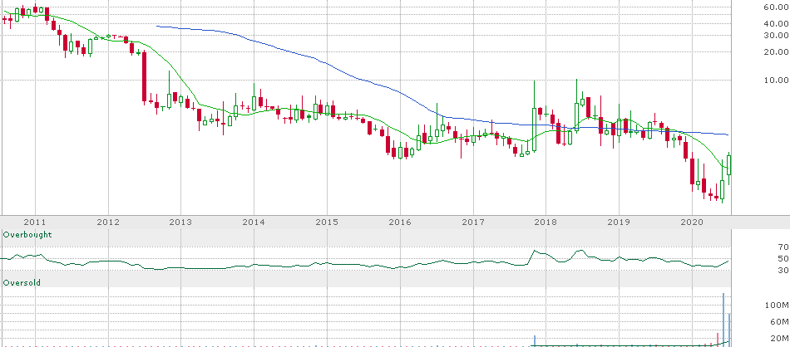Click the 60M volume axis label
This screenshot has height=347, width=790.
tap(780, 322)
